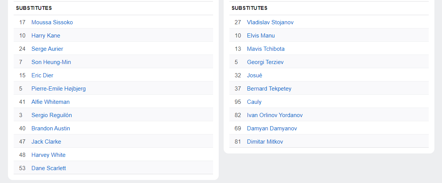Open Jack Clarke's player link

(x=46, y=142)
